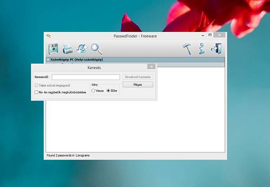Image resolution: width=270 pixels, height=187 pixels.
Task: Click into the Keresendő text field
Action: click(x=86, y=77)
